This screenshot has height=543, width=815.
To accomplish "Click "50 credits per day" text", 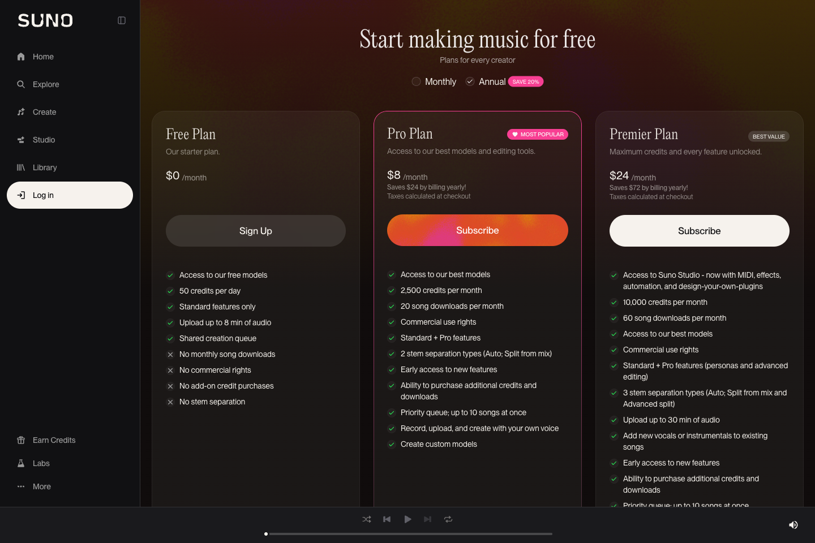I will tap(210, 291).
